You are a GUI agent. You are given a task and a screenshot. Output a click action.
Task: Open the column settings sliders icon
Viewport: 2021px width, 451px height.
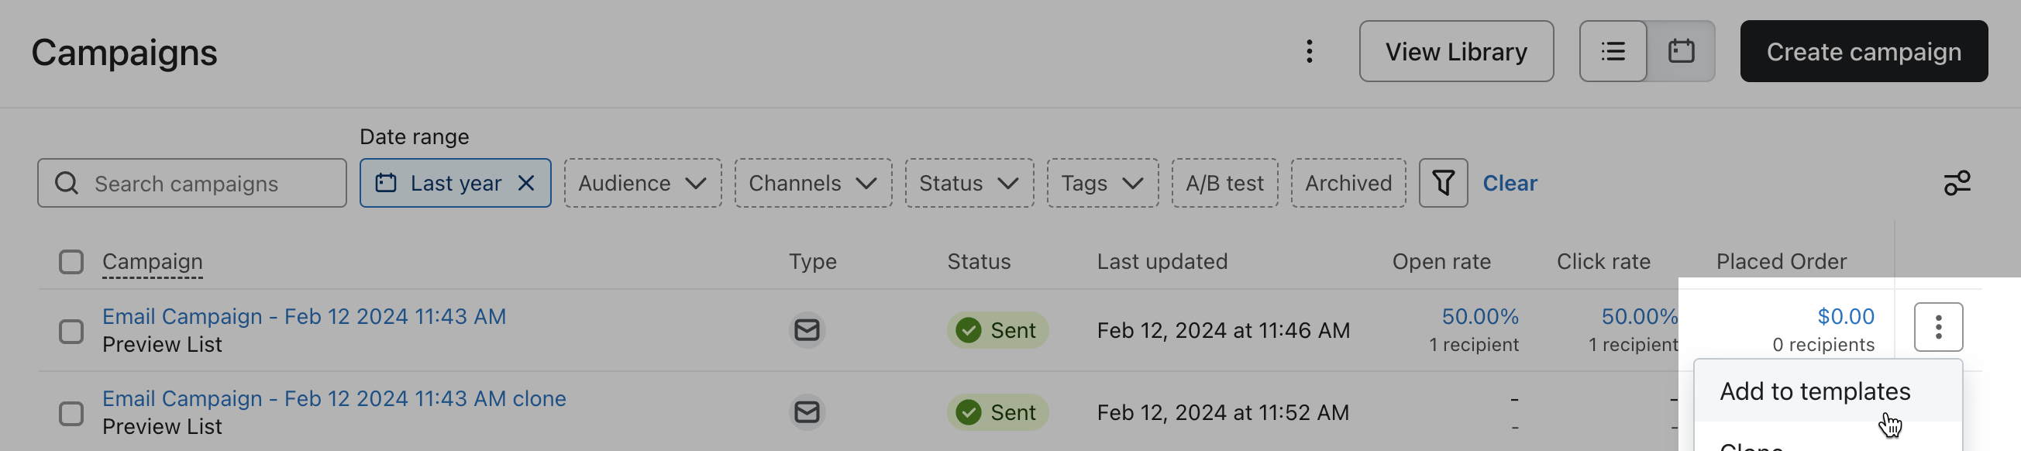coord(1957,184)
